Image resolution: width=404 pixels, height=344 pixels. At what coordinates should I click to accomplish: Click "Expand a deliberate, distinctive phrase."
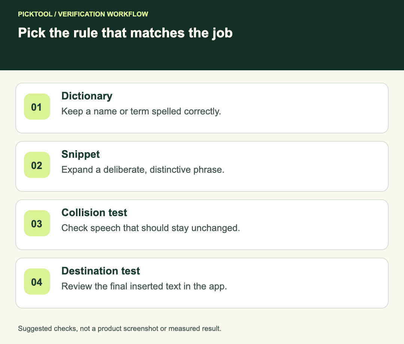tap(143, 170)
